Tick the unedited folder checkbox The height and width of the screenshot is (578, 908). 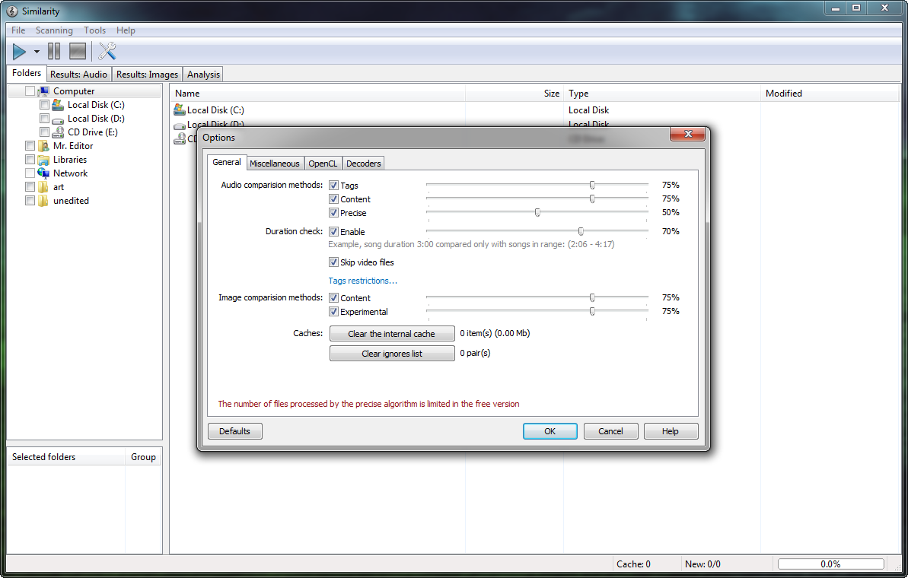pyautogui.click(x=30, y=201)
